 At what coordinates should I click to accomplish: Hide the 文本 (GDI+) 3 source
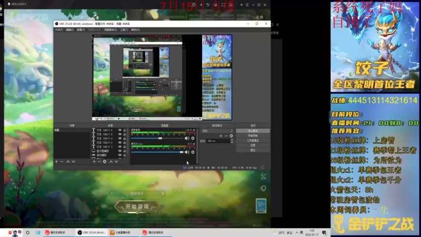click(x=120, y=147)
